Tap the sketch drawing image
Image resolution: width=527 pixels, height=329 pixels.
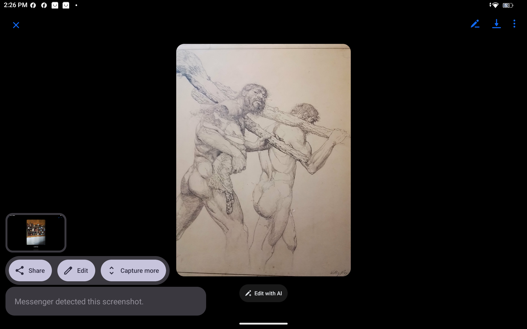click(263, 160)
